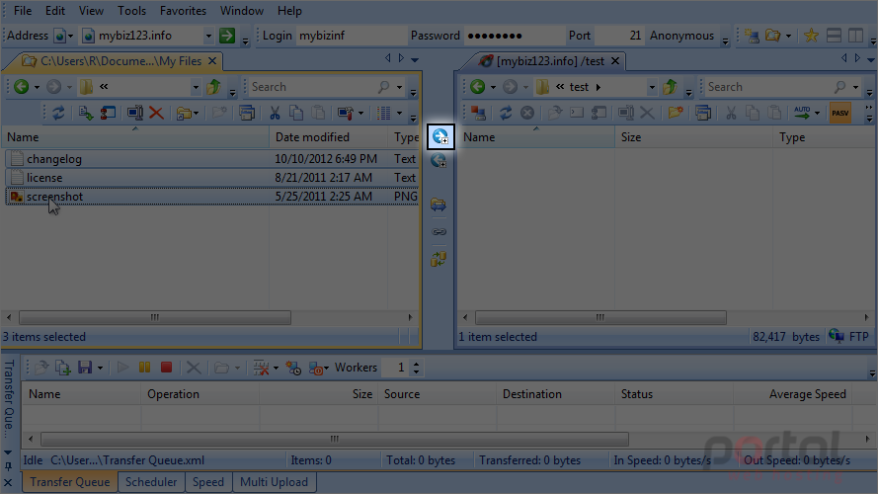Click the link browsing chain icon
This screenshot has height=494, width=878.
[439, 231]
